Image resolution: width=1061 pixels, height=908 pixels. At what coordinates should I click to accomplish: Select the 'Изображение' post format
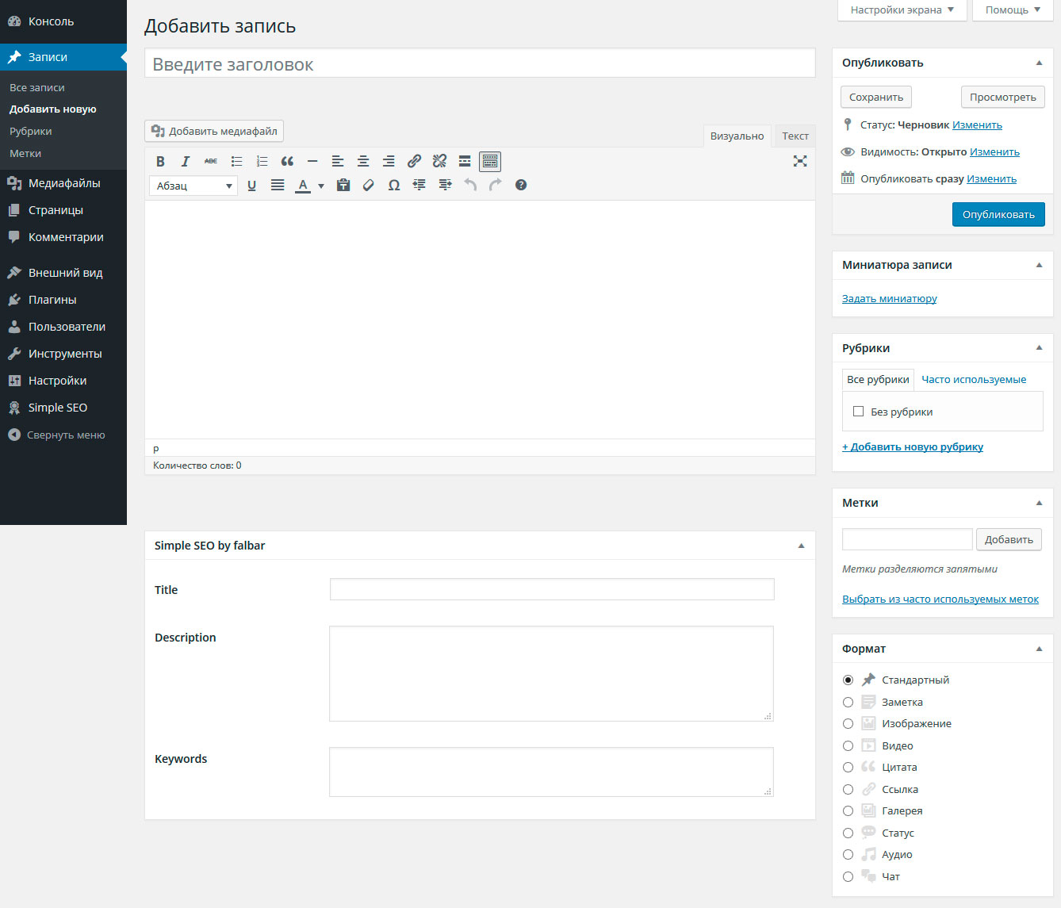[848, 723]
